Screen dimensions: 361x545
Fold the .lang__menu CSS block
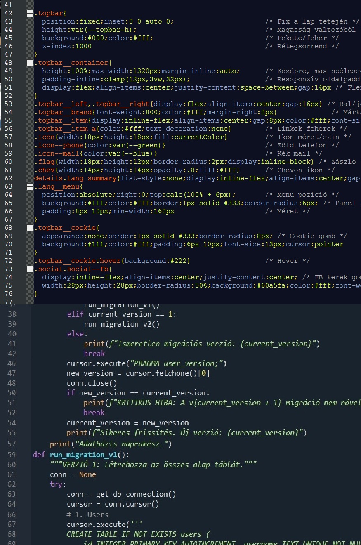[x=30, y=186]
